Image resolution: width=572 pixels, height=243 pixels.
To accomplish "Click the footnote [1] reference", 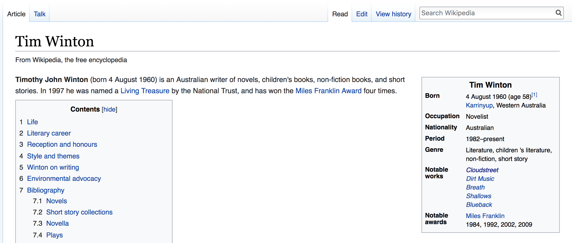I will [x=534, y=95].
